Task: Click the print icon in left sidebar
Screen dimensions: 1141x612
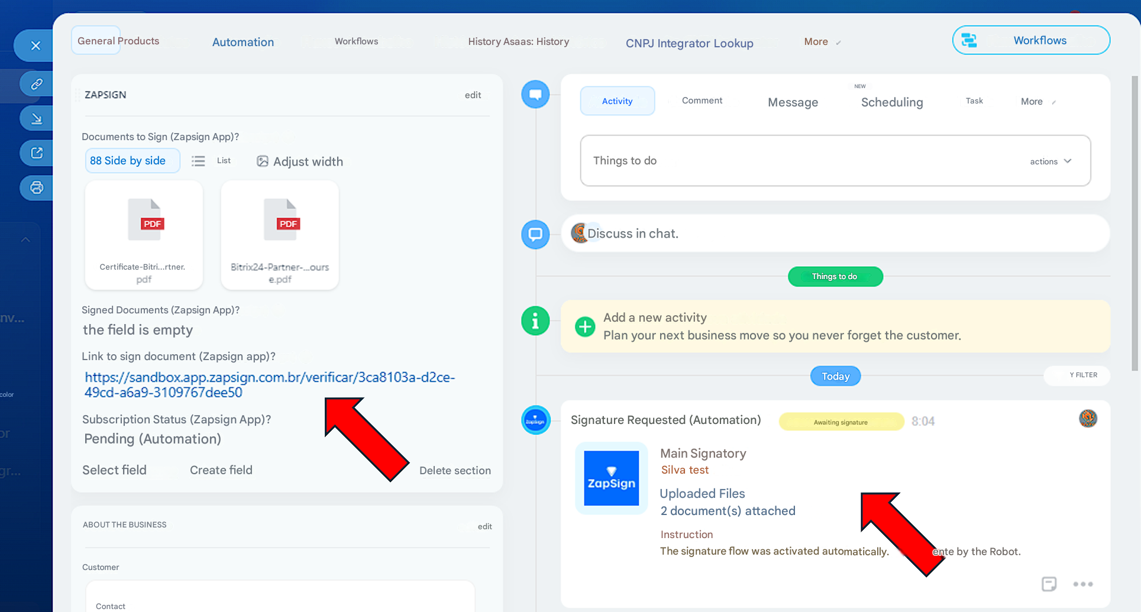Action: (x=37, y=188)
